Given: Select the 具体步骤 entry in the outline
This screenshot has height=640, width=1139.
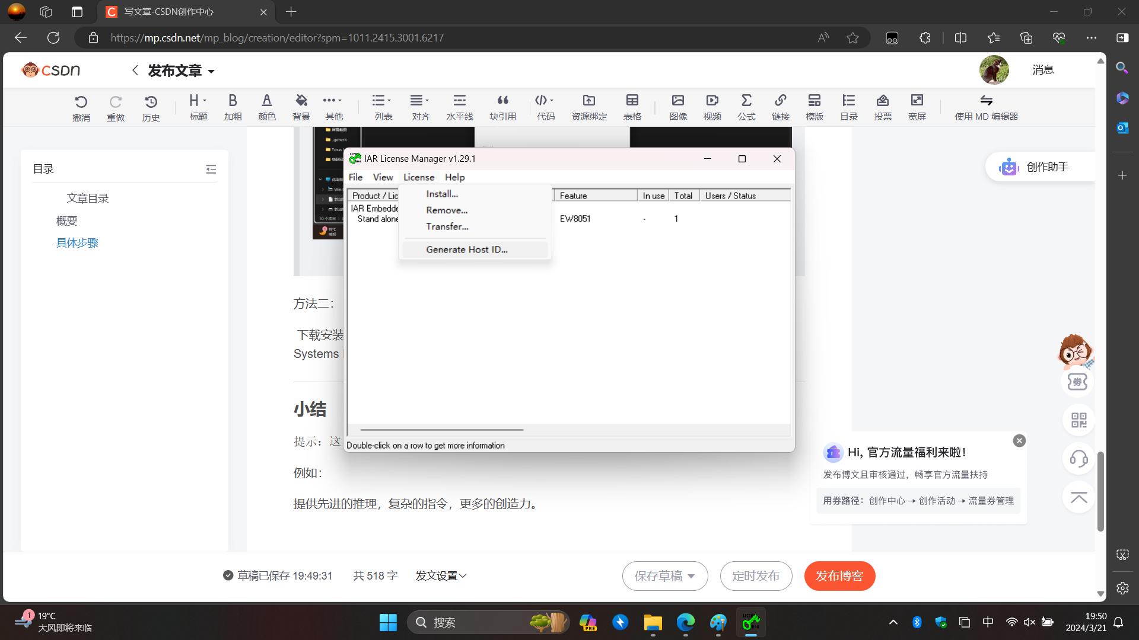Looking at the screenshot, I should coord(77,242).
